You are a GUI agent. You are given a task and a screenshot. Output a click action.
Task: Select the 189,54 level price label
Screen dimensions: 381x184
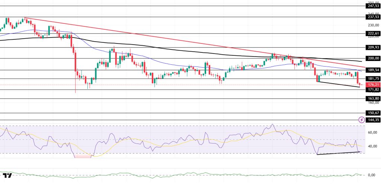(372, 70)
